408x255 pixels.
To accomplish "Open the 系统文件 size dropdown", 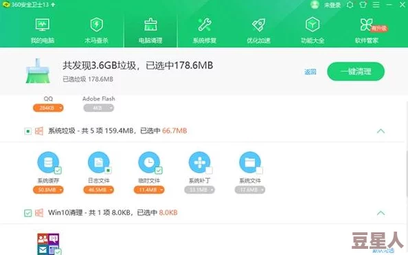I will tap(250, 190).
